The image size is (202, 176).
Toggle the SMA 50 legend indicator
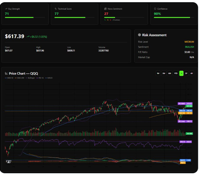click(9, 78)
